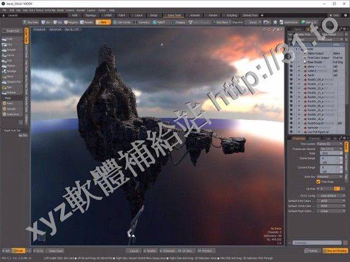Toggle visibility of water2 layer

291,70
